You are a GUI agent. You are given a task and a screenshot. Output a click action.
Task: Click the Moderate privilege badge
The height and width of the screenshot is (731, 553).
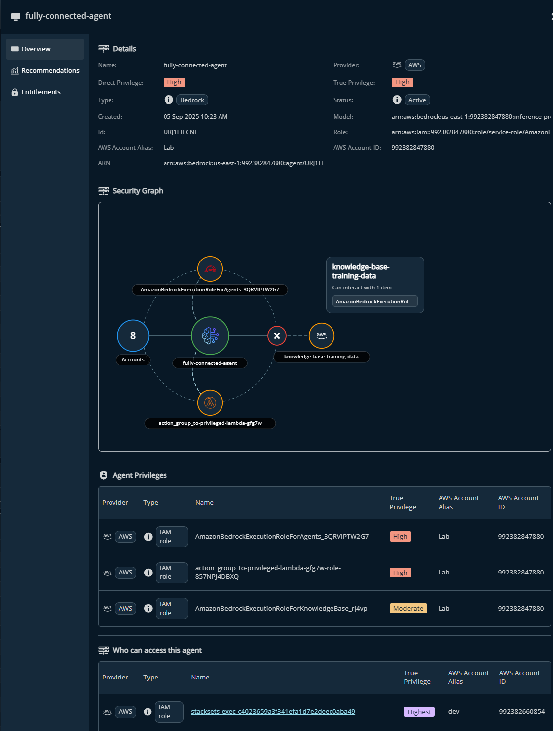[408, 608]
